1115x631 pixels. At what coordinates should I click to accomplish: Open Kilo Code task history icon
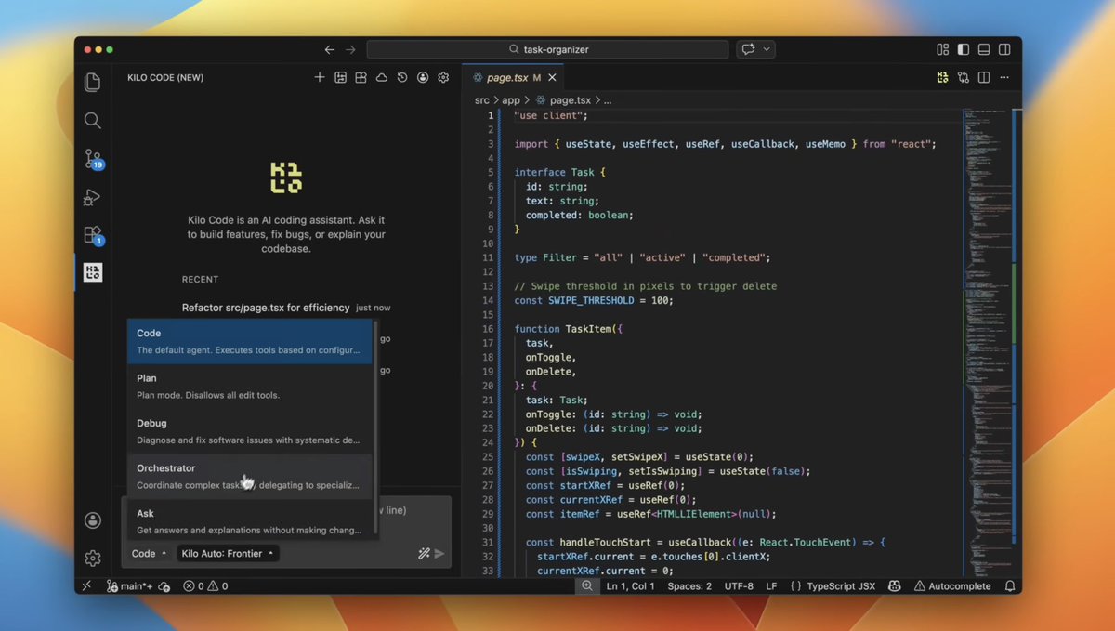click(x=401, y=77)
